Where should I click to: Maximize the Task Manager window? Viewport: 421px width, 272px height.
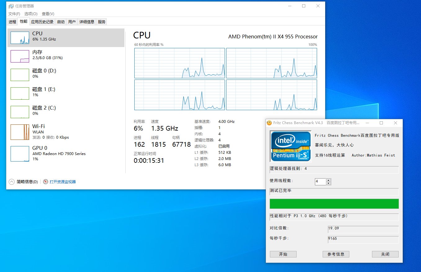[x=304, y=6]
